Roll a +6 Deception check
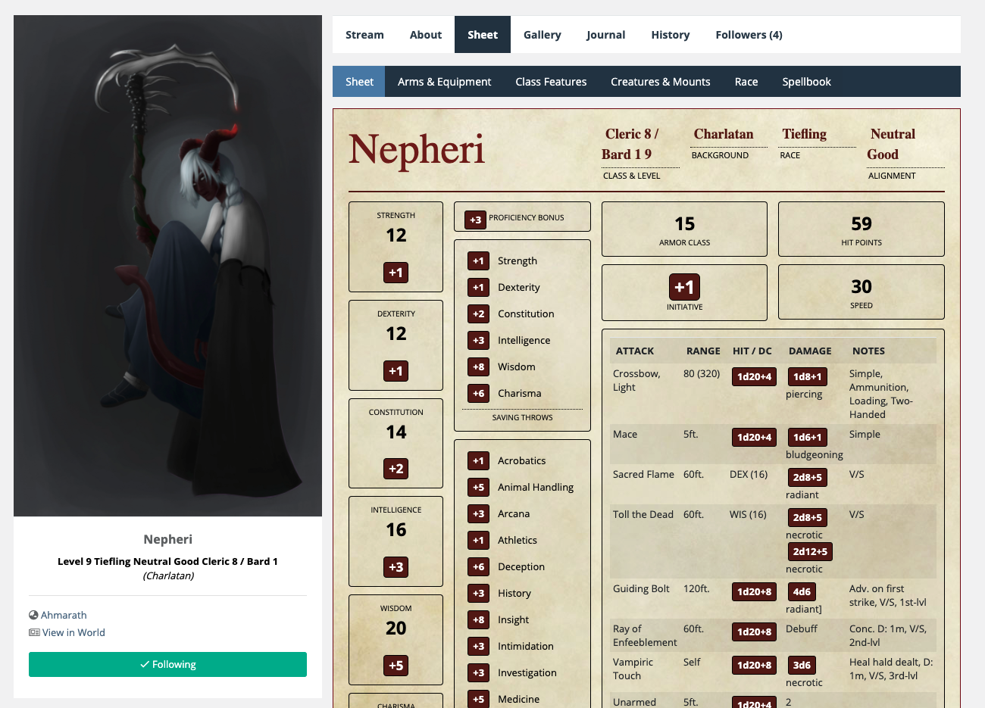 478,566
